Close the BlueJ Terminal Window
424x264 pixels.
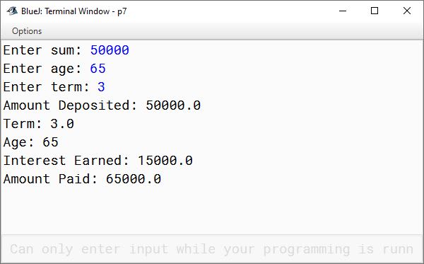[x=407, y=11]
